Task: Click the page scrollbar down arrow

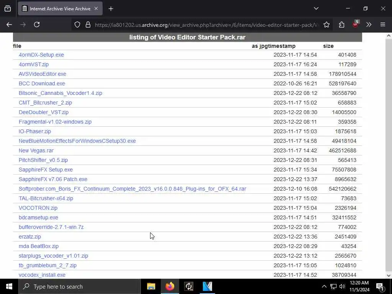Action: pyautogui.click(x=389, y=276)
